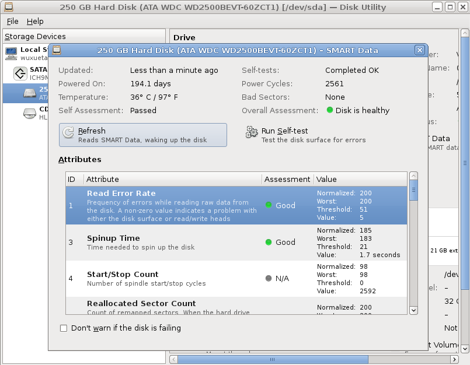Click main window vertical scrollbar thumb
470x365 pixels.
465,163
